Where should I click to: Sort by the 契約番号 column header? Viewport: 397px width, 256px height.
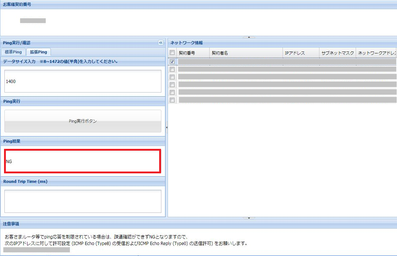click(x=193, y=53)
